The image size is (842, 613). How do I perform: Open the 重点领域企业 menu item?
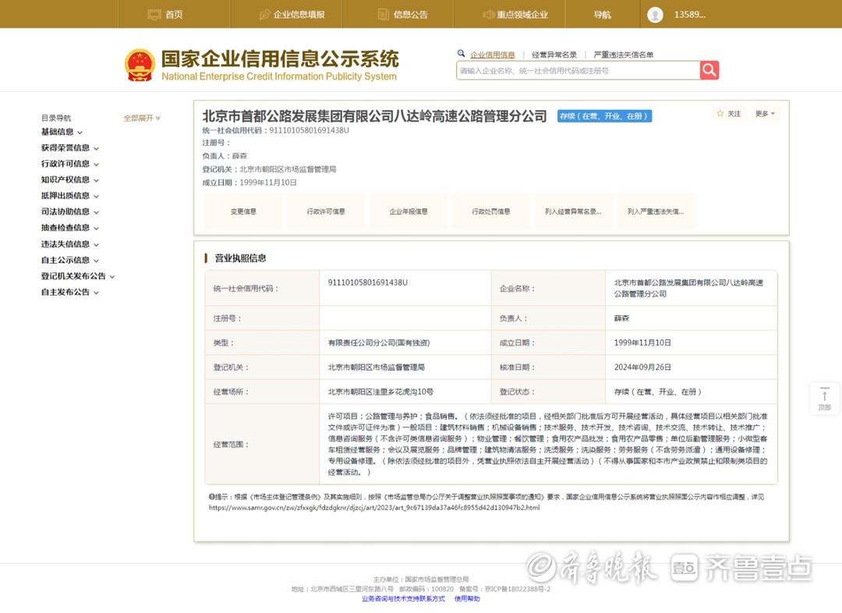pyautogui.click(x=522, y=15)
